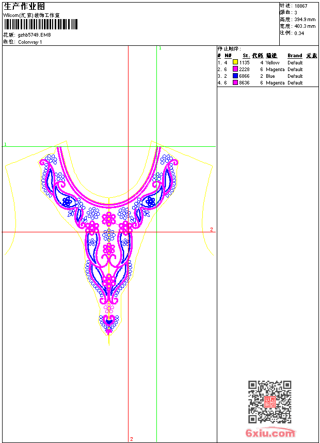Click the magenta swatch for stitch 2228
This screenshot has width=320, height=443.
(x=235, y=69)
